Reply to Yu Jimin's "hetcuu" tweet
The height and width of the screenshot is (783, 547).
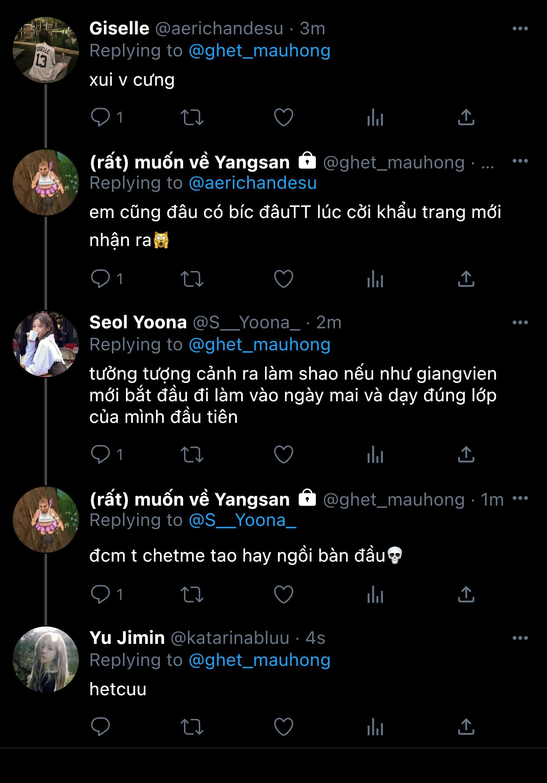click(x=100, y=727)
